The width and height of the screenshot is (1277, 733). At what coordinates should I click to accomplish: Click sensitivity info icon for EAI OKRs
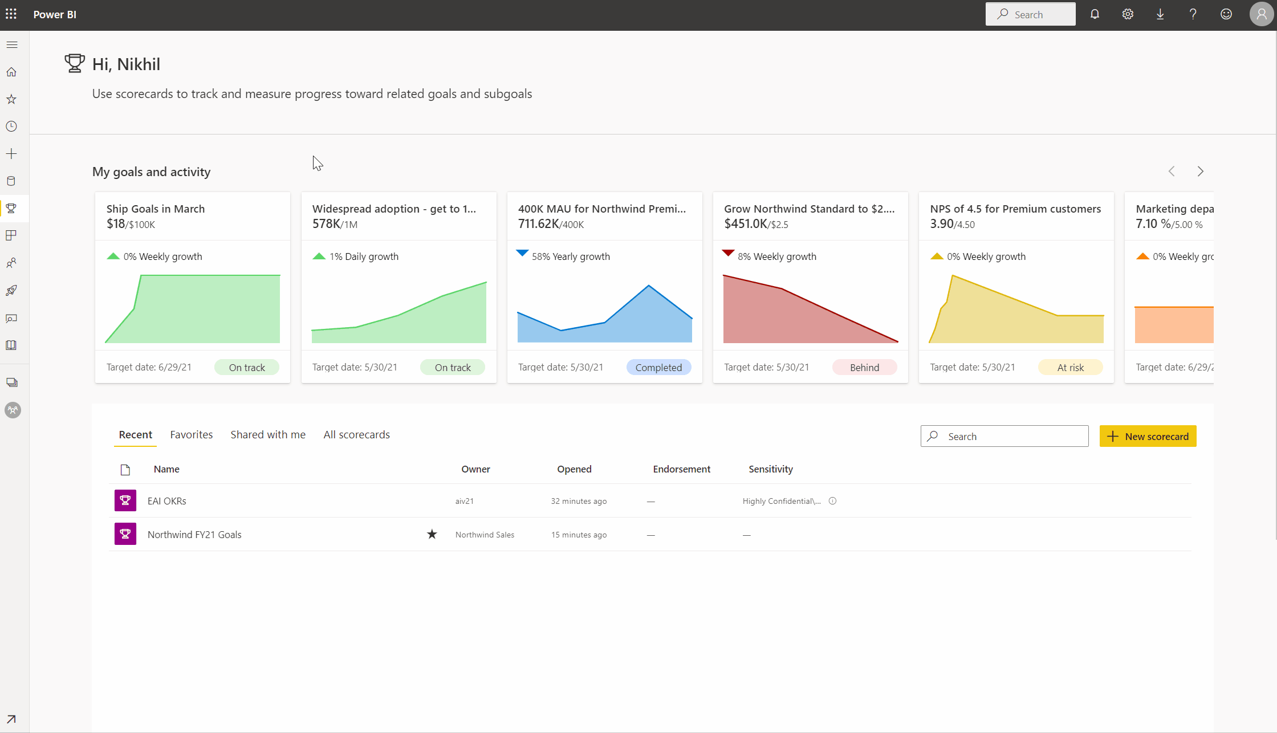[x=832, y=501]
